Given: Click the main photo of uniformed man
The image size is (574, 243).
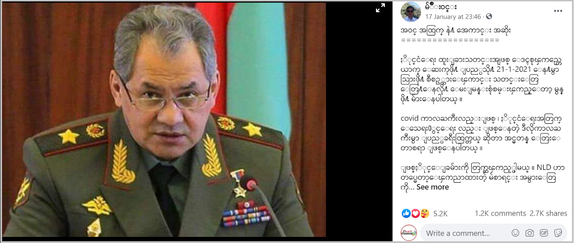Looking at the screenshot, I should click(x=164, y=120).
